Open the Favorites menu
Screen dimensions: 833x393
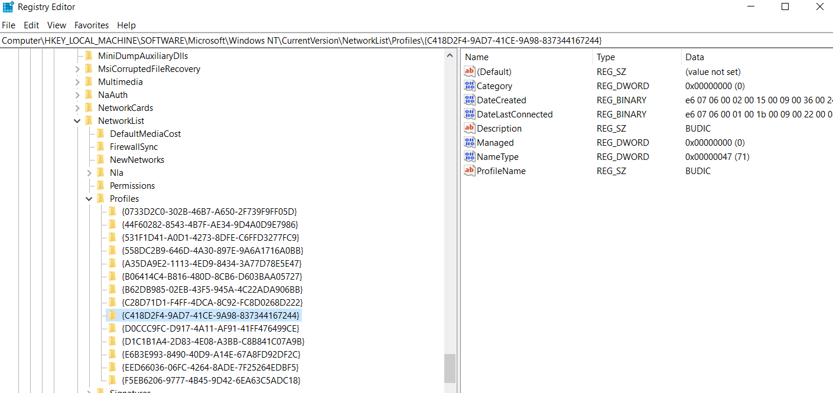pyautogui.click(x=92, y=25)
